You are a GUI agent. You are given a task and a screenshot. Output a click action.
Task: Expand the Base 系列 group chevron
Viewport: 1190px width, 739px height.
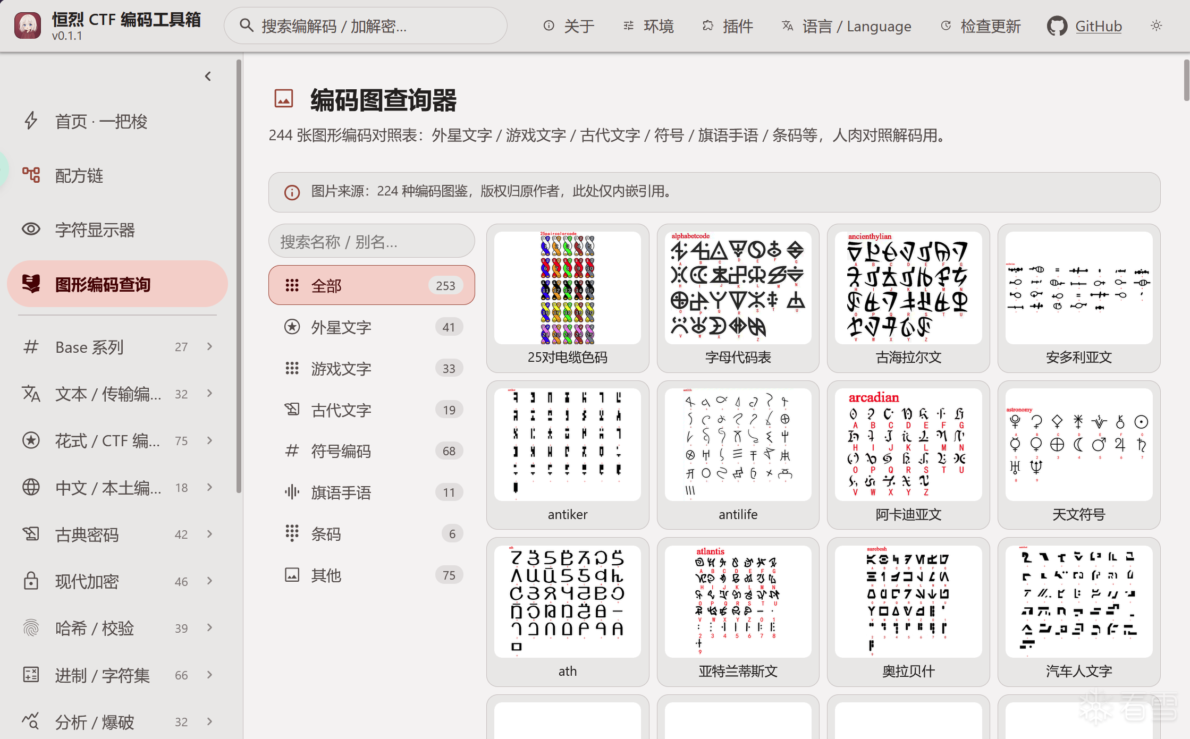coord(209,346)
